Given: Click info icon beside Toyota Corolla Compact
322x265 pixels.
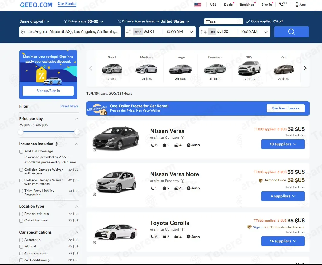Looking at the screenshot, I should (x=182, y=229).
